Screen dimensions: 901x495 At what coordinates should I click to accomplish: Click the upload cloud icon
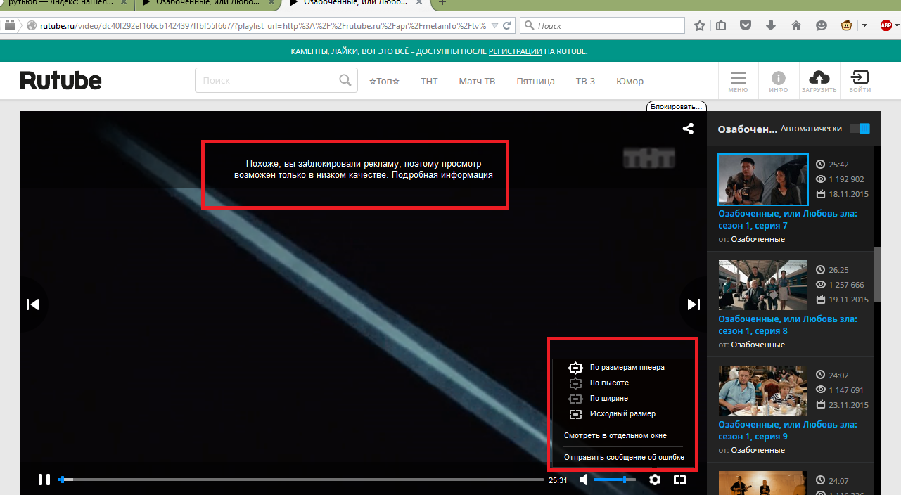(819, 81)
